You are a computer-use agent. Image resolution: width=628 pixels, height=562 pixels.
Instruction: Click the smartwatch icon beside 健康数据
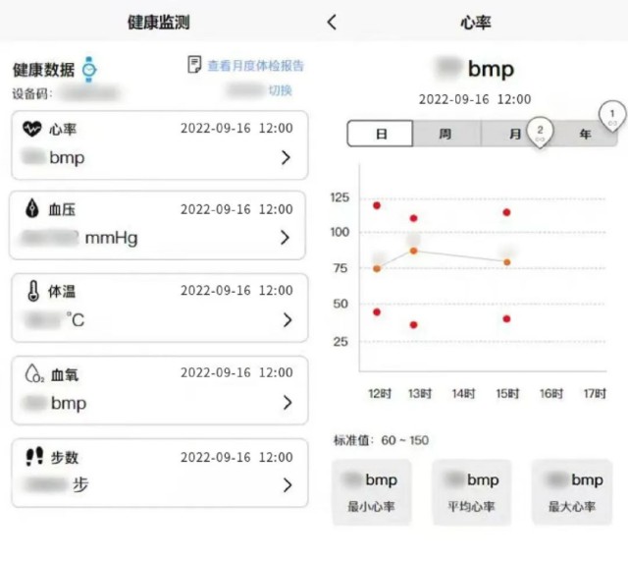89,69
